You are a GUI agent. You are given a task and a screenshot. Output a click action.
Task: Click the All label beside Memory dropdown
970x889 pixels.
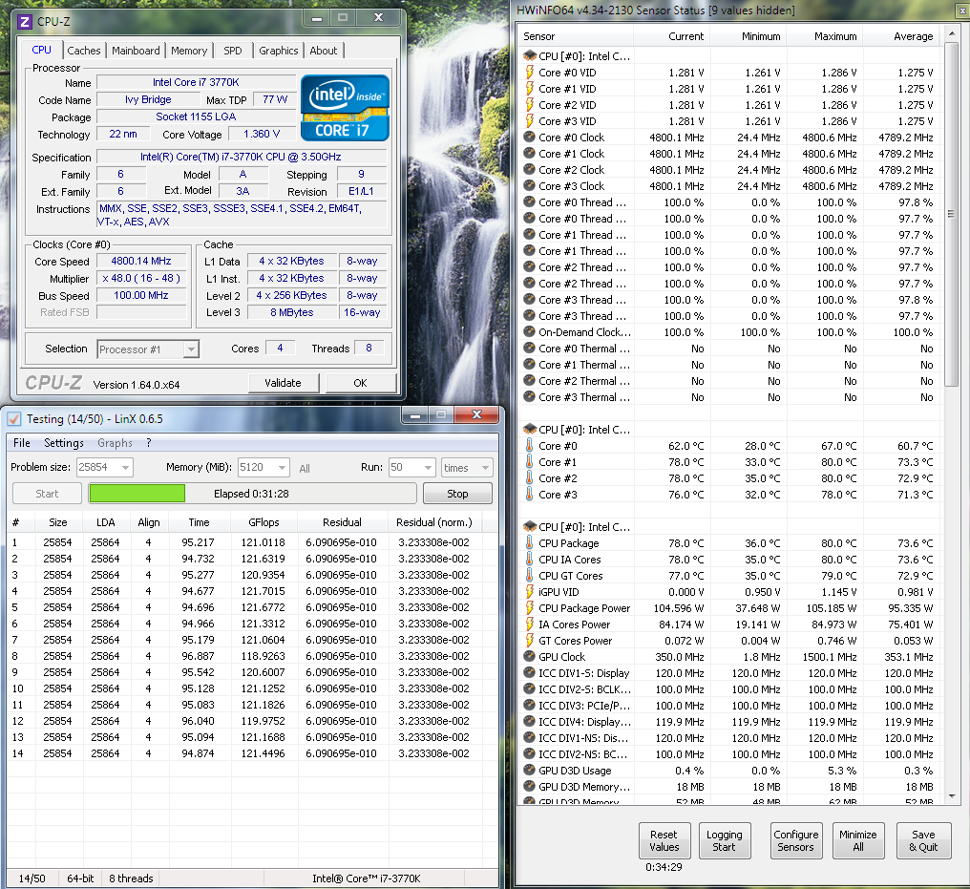(305, 469)
